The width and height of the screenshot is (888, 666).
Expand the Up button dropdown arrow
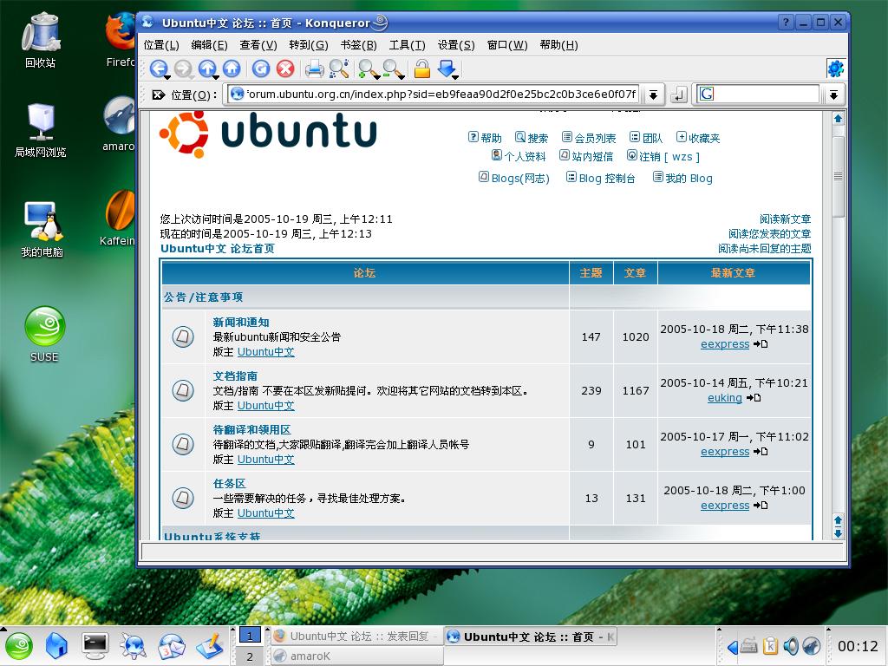(x=216, y=77)
